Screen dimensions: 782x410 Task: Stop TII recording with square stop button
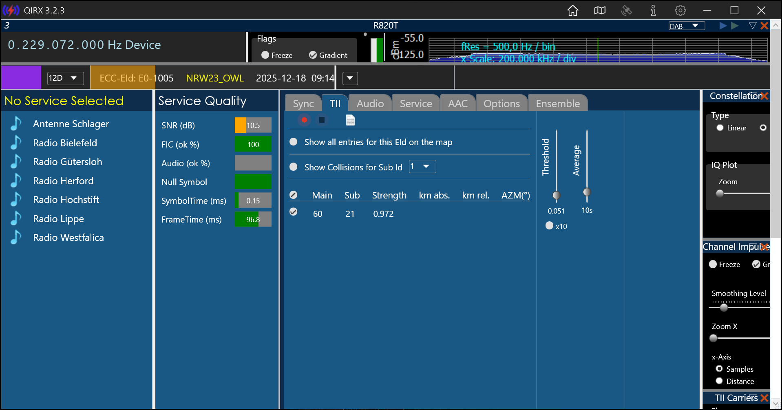tap(322, 120)
